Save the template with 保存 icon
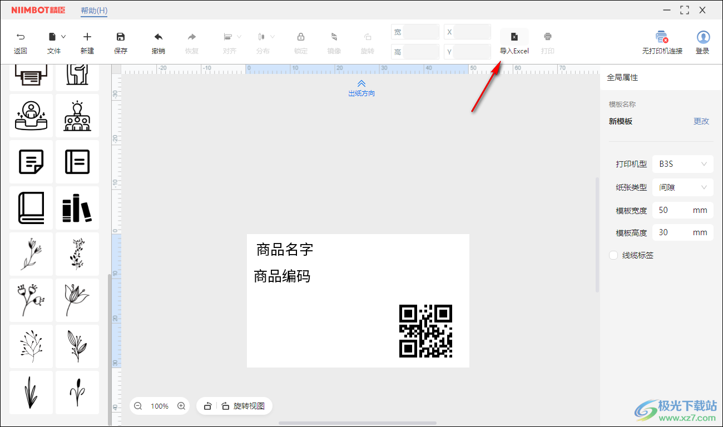The image size is (723, 427). coord(121,37)
